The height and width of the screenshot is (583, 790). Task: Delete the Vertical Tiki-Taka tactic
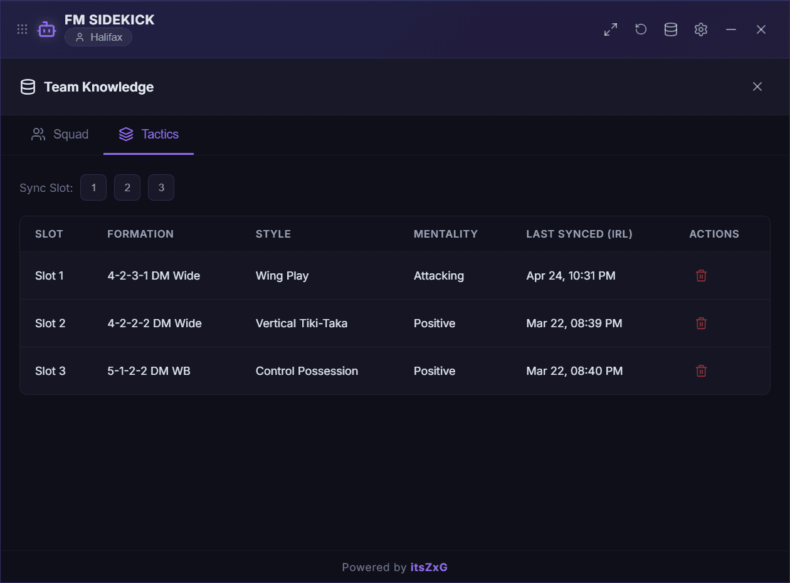coord(701,323)
